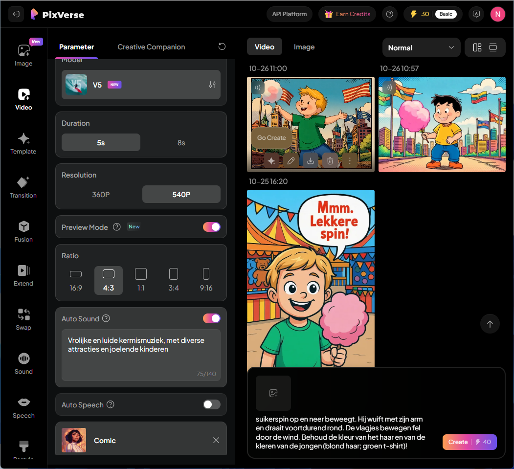The image size is (514, 469).
Task: Open the Image tool in sidebar
Action: pos(23,55)
